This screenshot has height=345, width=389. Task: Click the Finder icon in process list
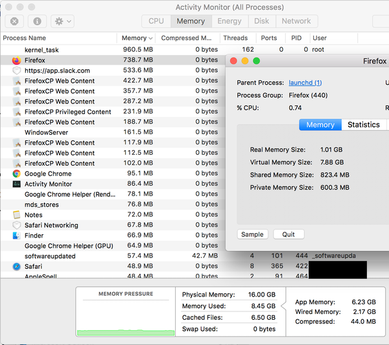pos(17,236)
